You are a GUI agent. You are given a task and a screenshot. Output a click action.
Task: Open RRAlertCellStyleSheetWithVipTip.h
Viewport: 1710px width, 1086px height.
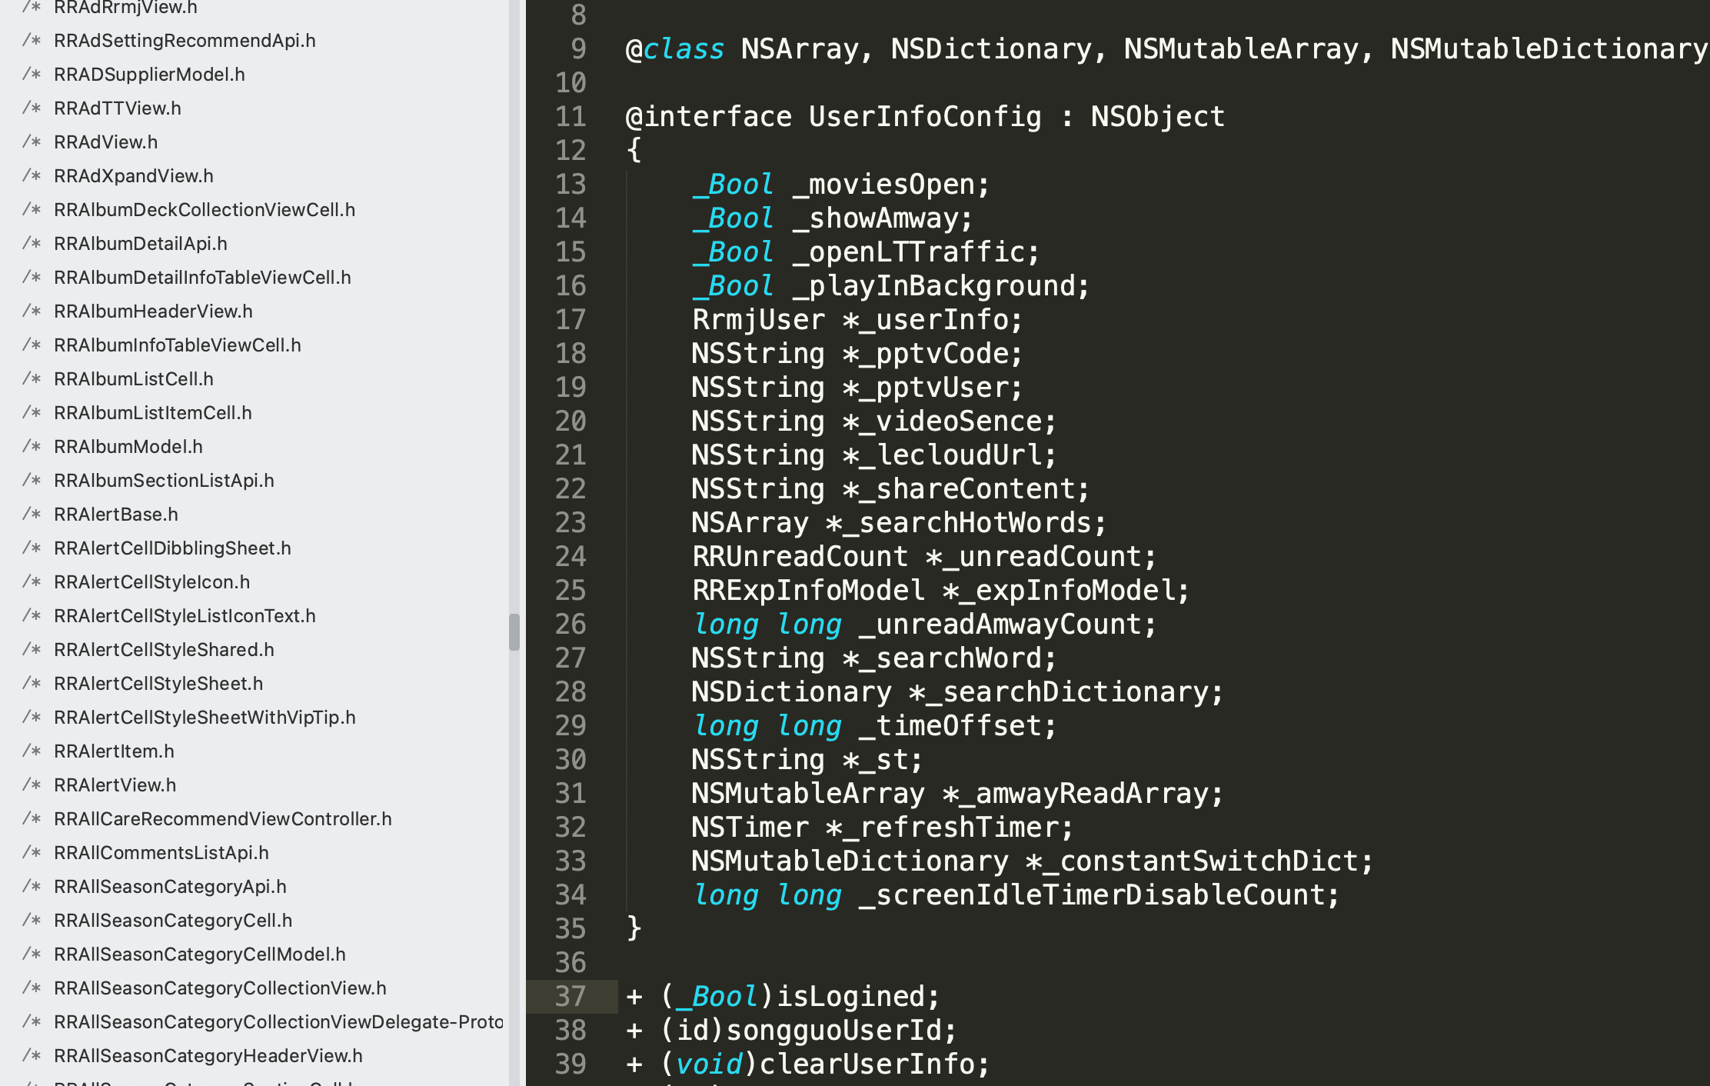205,718
